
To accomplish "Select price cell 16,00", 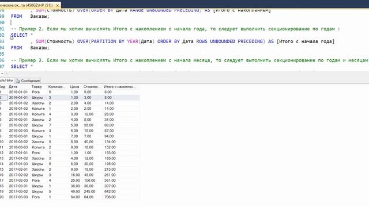I will point(76,175).
